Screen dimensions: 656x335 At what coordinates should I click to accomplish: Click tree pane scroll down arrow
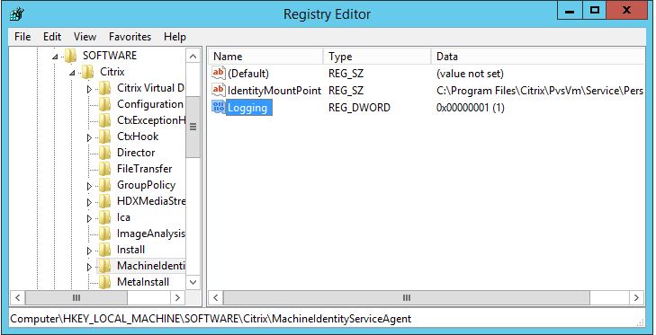click(193, 282)
